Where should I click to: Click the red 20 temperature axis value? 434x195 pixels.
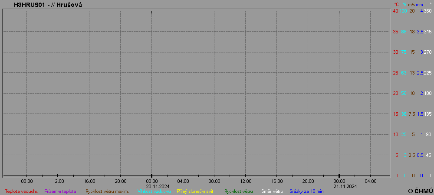(395, 93)
